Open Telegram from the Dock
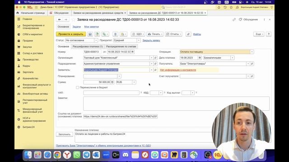289x162 pixels. click(86, 155)
